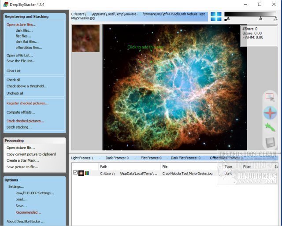Image resolution: width=282 pixels, height=226 pixels.
Task: Click Create a Star Mask
Action: coord(22,160)
